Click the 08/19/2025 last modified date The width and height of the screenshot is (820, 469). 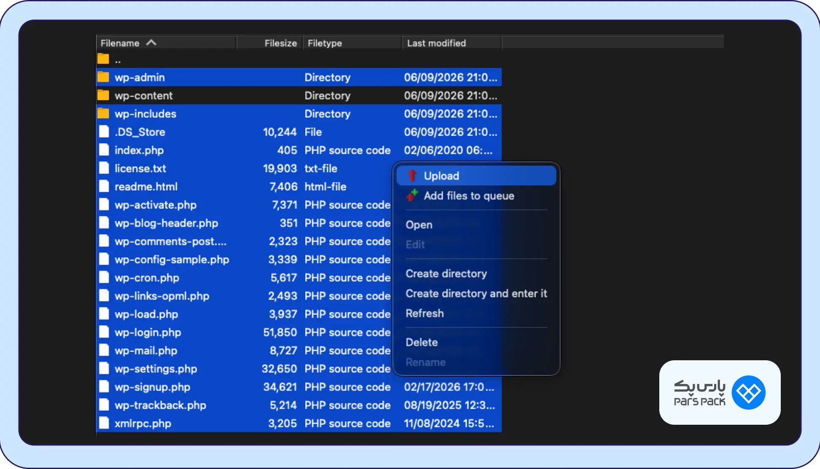[x=449, y=405]
